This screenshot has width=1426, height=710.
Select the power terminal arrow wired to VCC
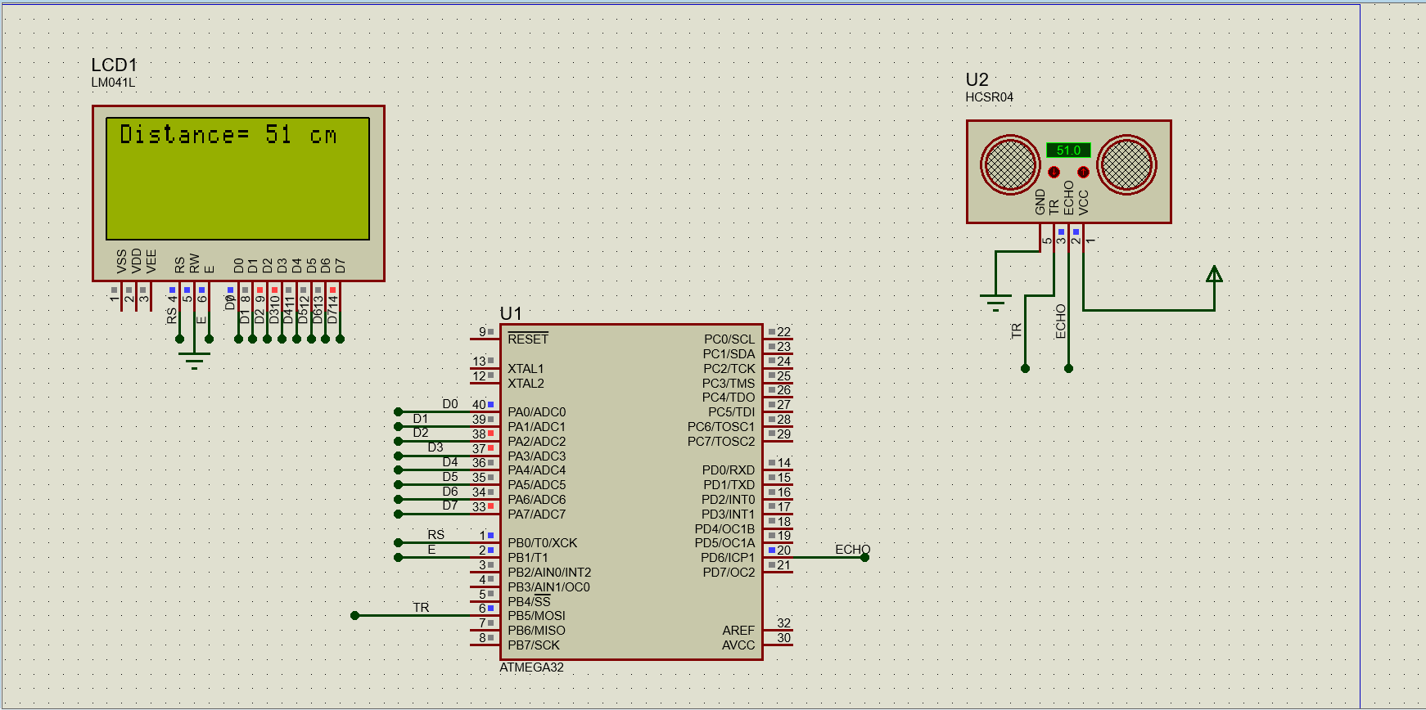point(1214,274)
